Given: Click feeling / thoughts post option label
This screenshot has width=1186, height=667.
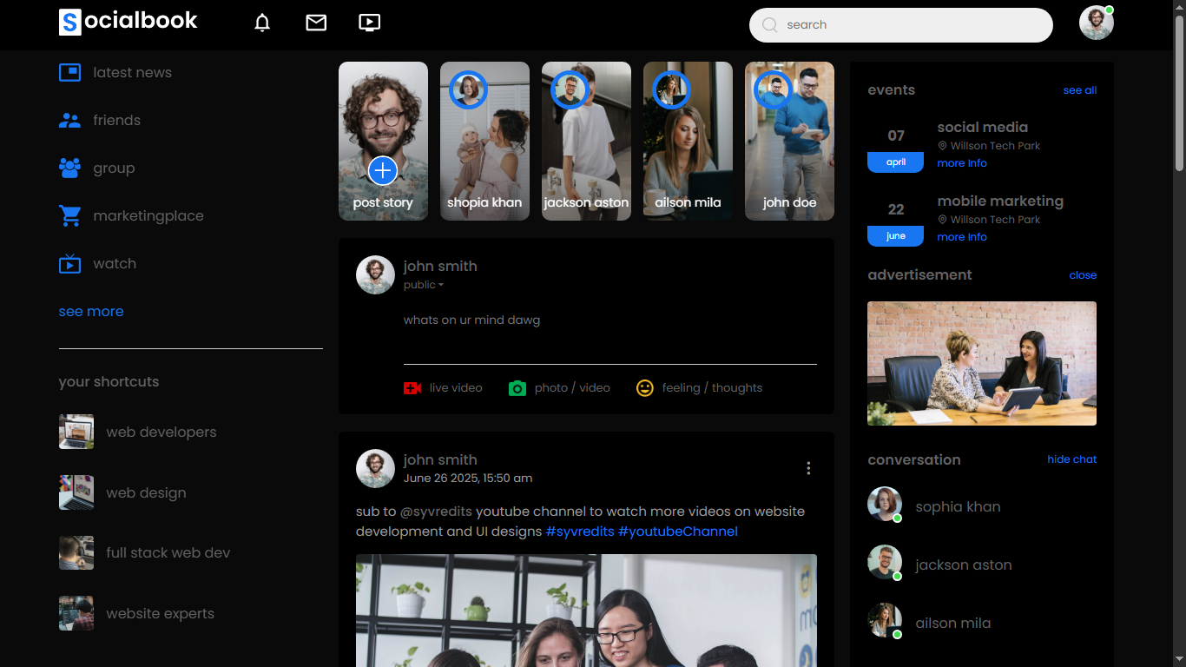Looking at the screenshot, I should (712, 388).
